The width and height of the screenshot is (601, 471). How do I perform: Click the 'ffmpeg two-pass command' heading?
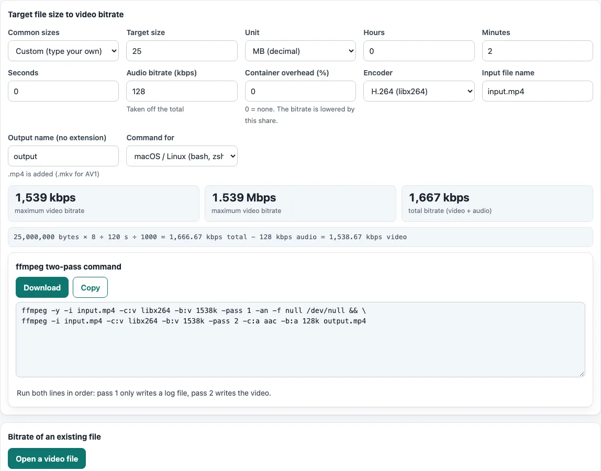[69, 267]
